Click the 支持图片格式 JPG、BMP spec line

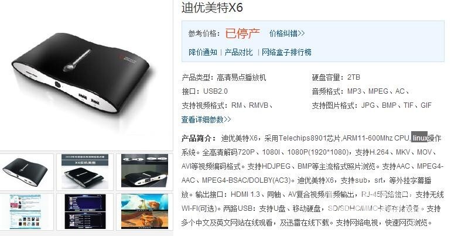[x=371, y=105]
